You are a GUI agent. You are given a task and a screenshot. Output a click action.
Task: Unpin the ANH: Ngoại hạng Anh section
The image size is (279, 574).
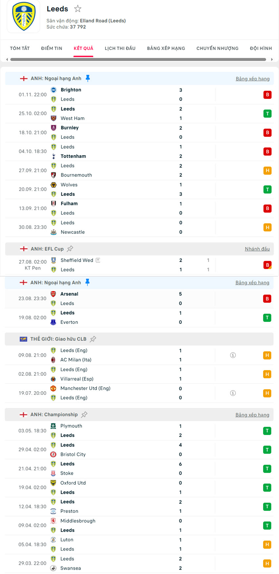[88, 78]
